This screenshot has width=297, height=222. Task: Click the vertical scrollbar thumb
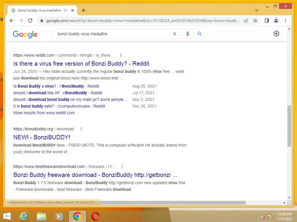coord(289,126)
